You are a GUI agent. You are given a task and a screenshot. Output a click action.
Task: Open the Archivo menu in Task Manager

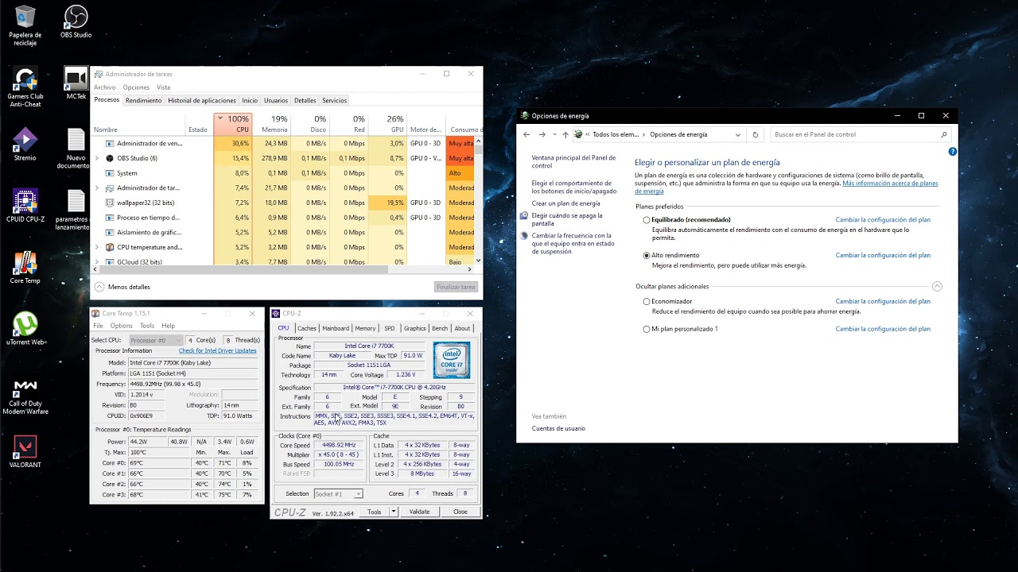point(104,87)
